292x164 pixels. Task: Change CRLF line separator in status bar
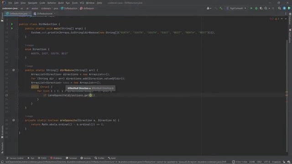(x=259, y=162)
